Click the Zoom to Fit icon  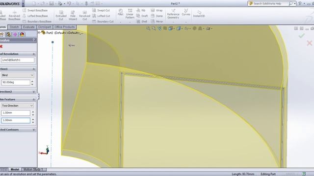coord(148,28)
